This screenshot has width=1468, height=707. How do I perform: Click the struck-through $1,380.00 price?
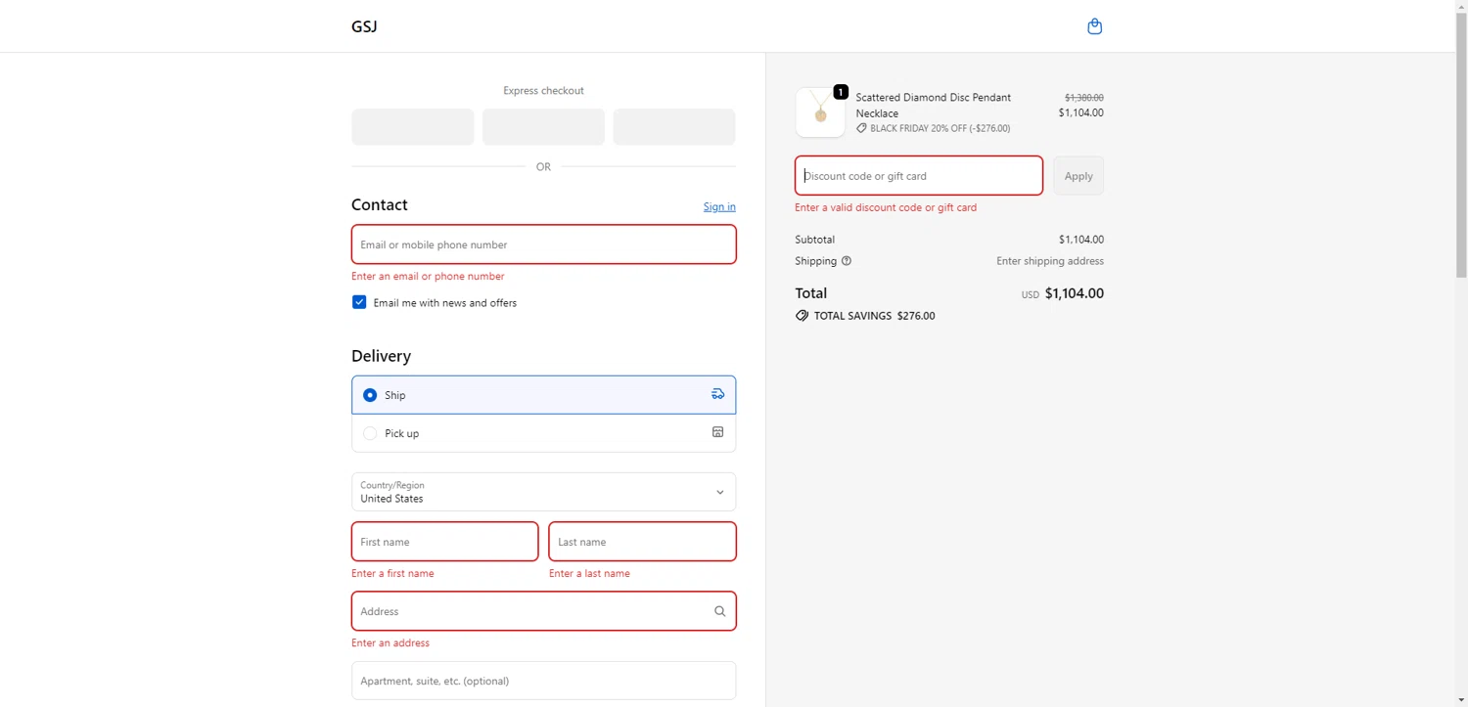pos(1083,98)
